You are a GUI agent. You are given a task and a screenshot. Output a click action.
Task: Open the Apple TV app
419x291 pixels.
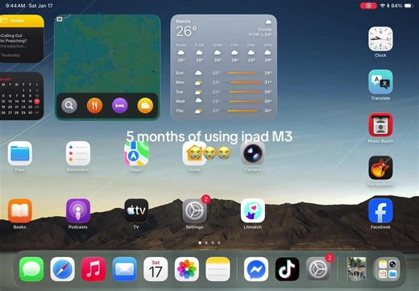tap(136, 210)
